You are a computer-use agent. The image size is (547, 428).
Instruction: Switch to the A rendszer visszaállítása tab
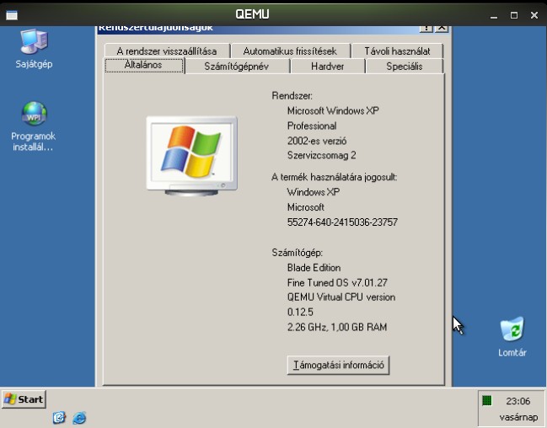click(167, 51)
